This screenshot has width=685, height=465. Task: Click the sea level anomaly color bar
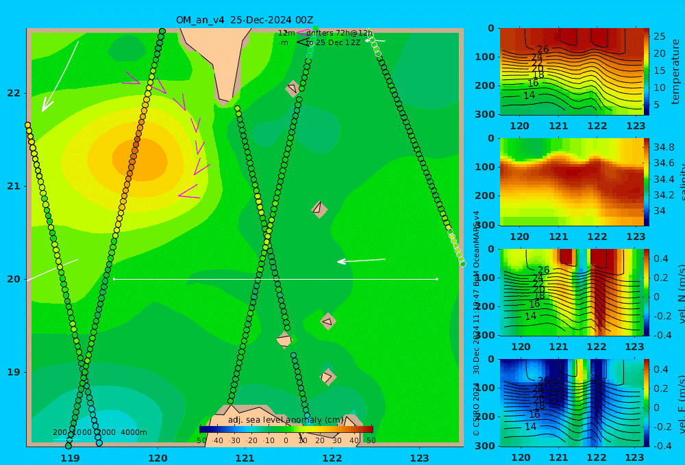286,429
